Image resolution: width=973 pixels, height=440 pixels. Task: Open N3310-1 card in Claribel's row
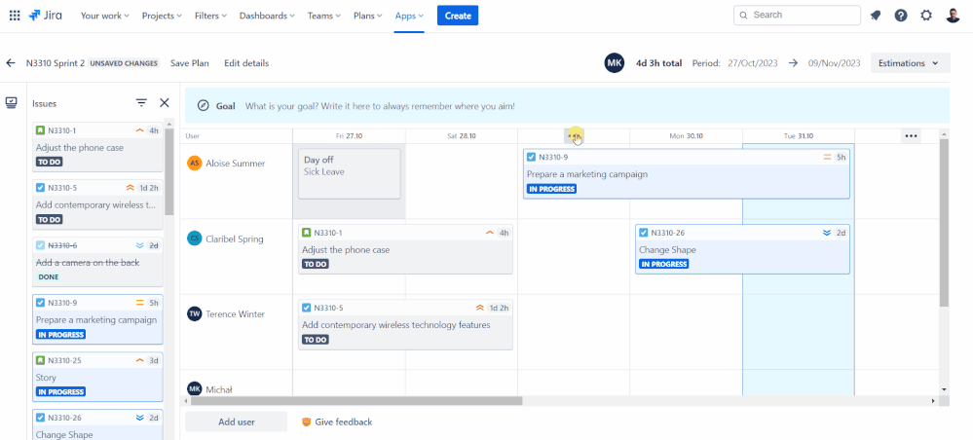coord(406,249)
